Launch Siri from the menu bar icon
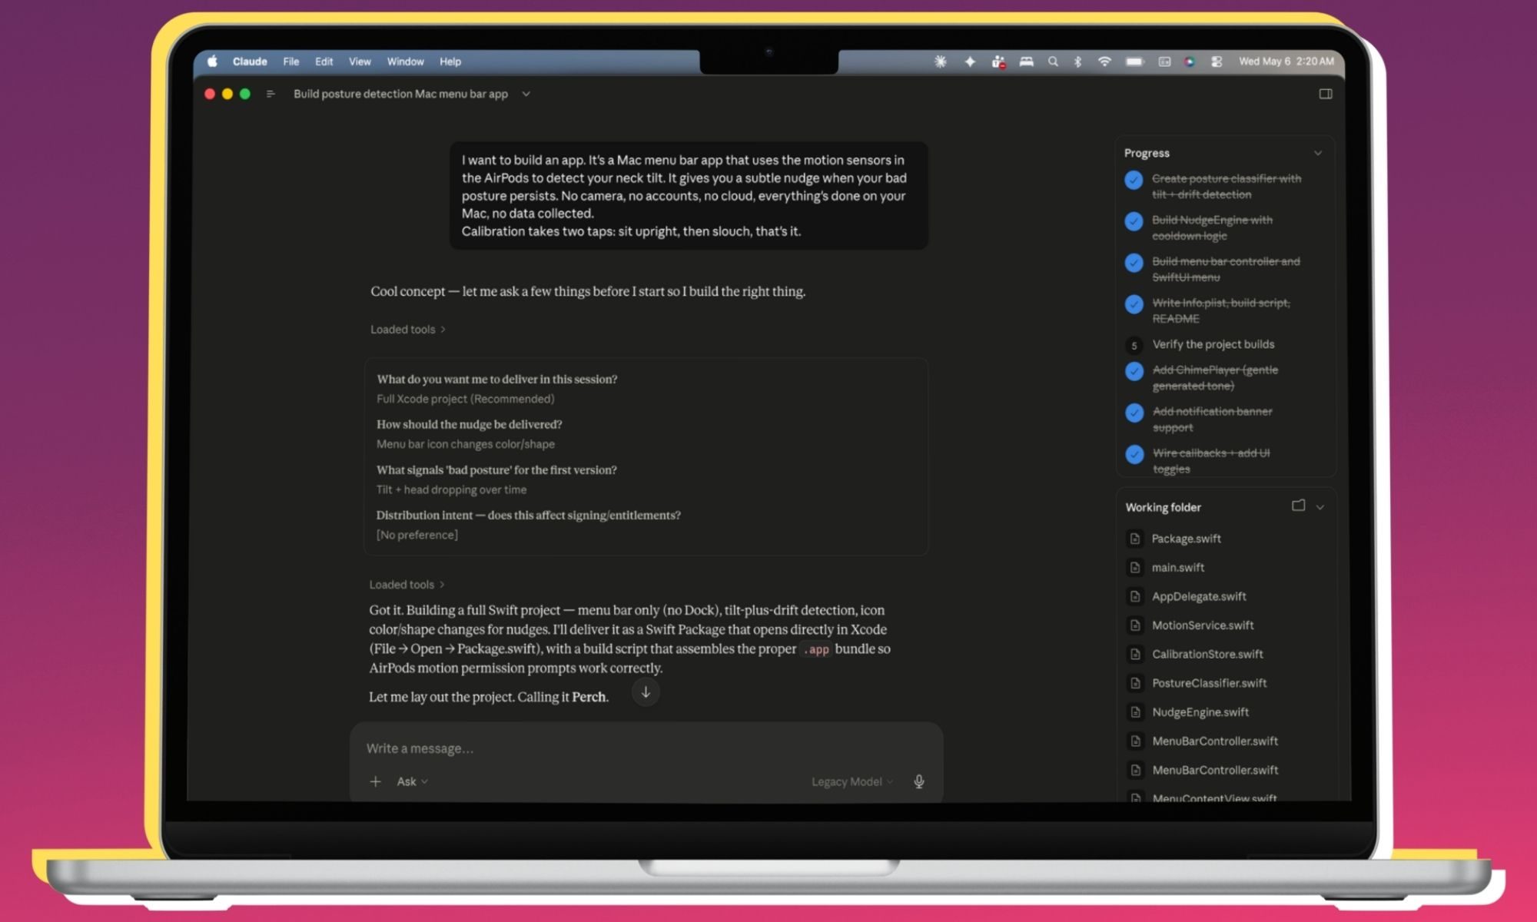 click(x=1190, y=61)
